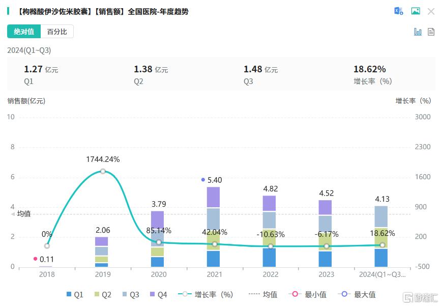This screenshot has width=441, height=306.
Task: Save chart as image
Action: tap(416, 11)
